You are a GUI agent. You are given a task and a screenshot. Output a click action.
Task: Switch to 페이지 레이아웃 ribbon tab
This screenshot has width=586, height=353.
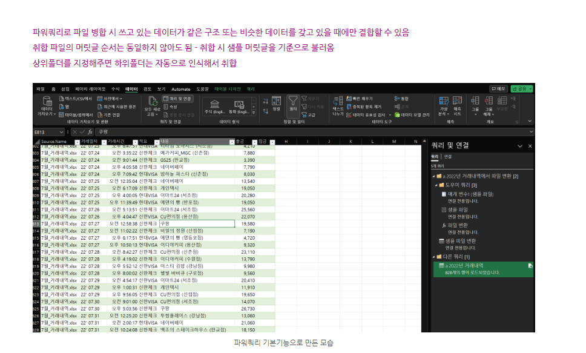[90, 89]
